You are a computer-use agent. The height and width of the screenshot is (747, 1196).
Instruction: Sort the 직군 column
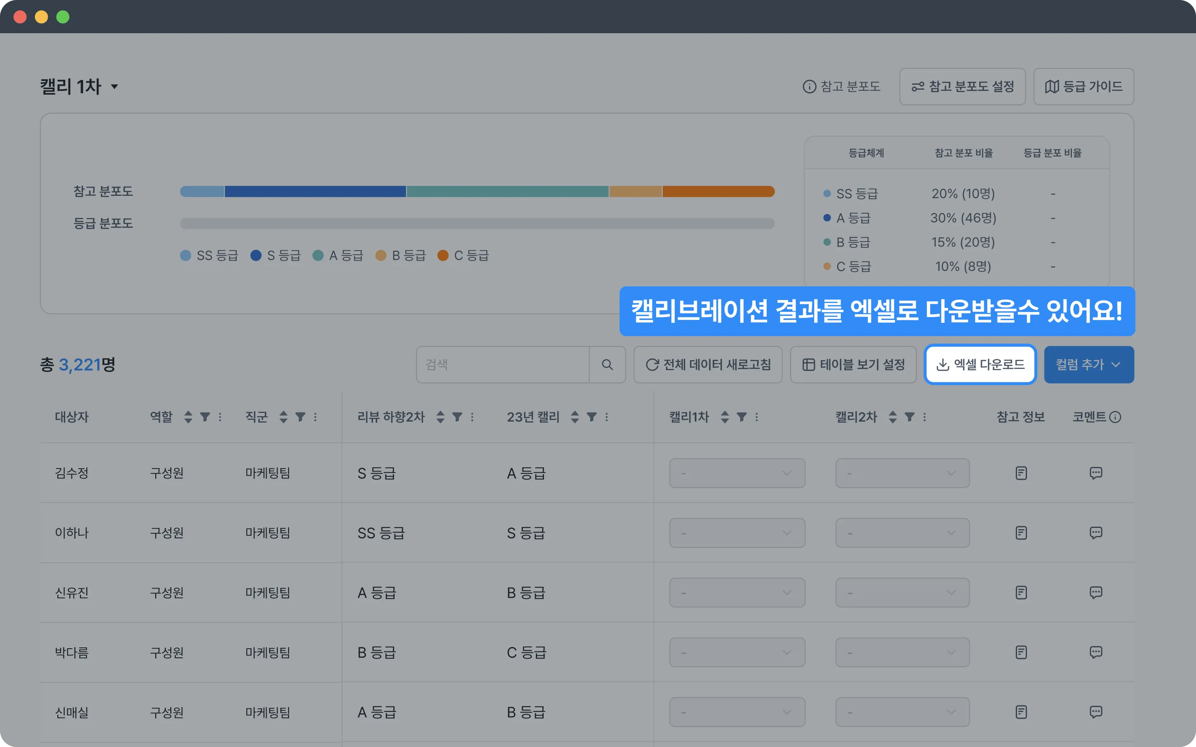[x=283, y=417]
